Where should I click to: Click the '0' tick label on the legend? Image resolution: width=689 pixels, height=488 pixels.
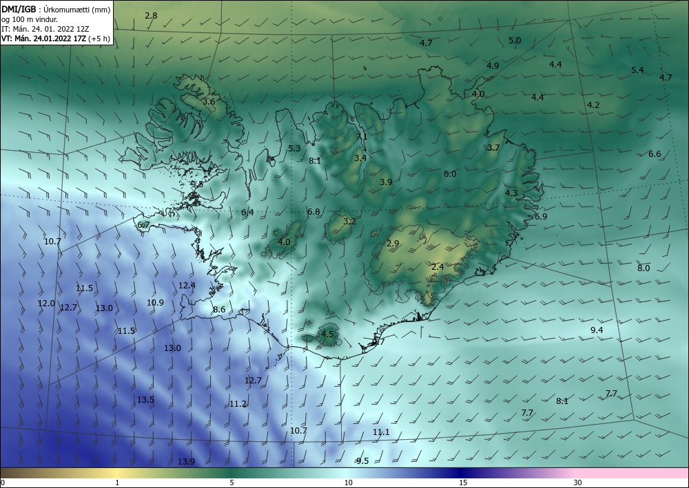(3, 482)
